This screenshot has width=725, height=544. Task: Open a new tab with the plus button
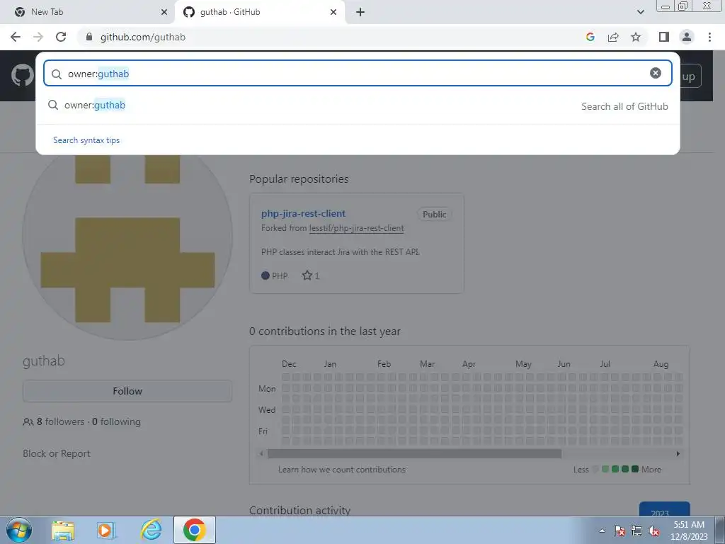point(360,12)
